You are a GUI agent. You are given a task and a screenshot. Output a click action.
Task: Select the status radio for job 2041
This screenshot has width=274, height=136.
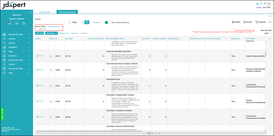click(51, 86)
